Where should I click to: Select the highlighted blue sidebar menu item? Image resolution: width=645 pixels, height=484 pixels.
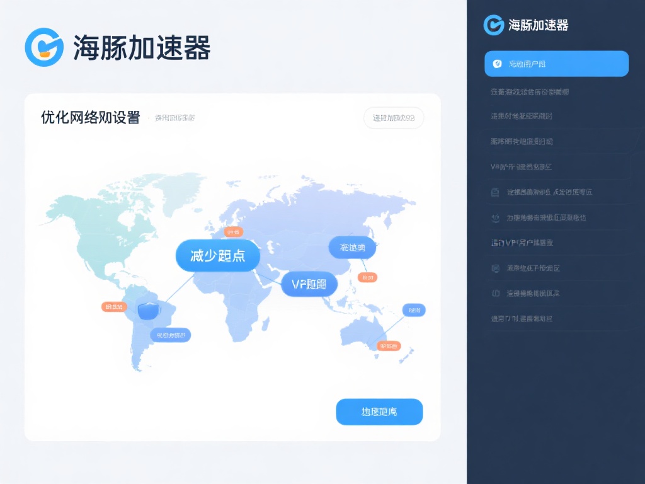coord(556,64)
